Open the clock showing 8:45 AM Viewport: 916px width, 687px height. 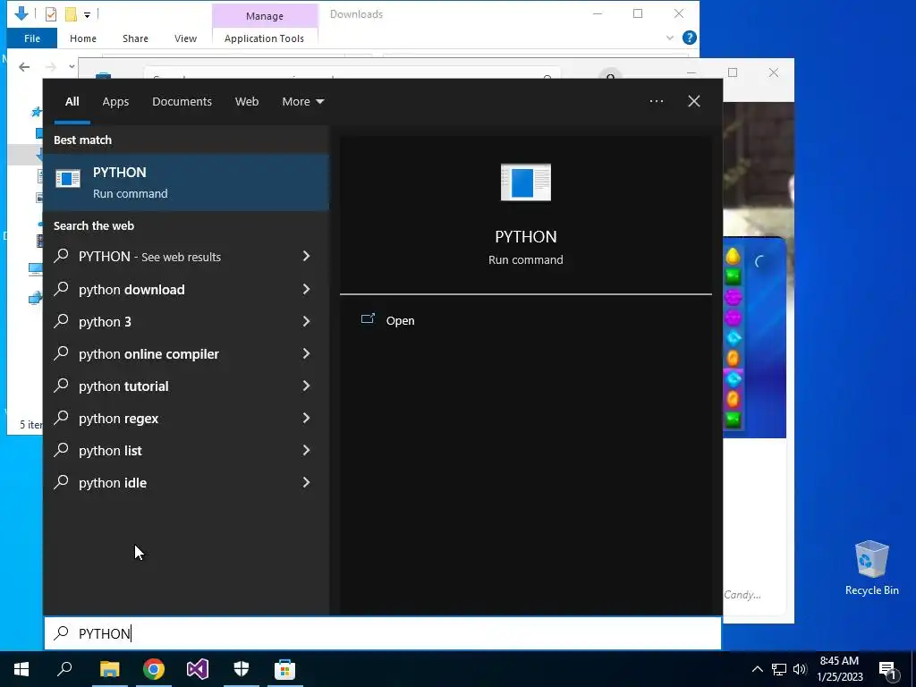840,669
